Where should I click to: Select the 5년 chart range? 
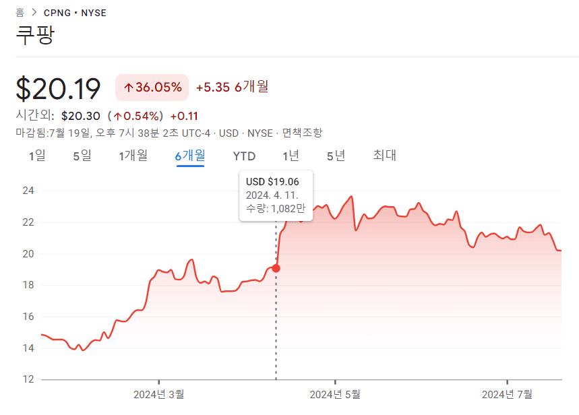click(x=336, y=156)
